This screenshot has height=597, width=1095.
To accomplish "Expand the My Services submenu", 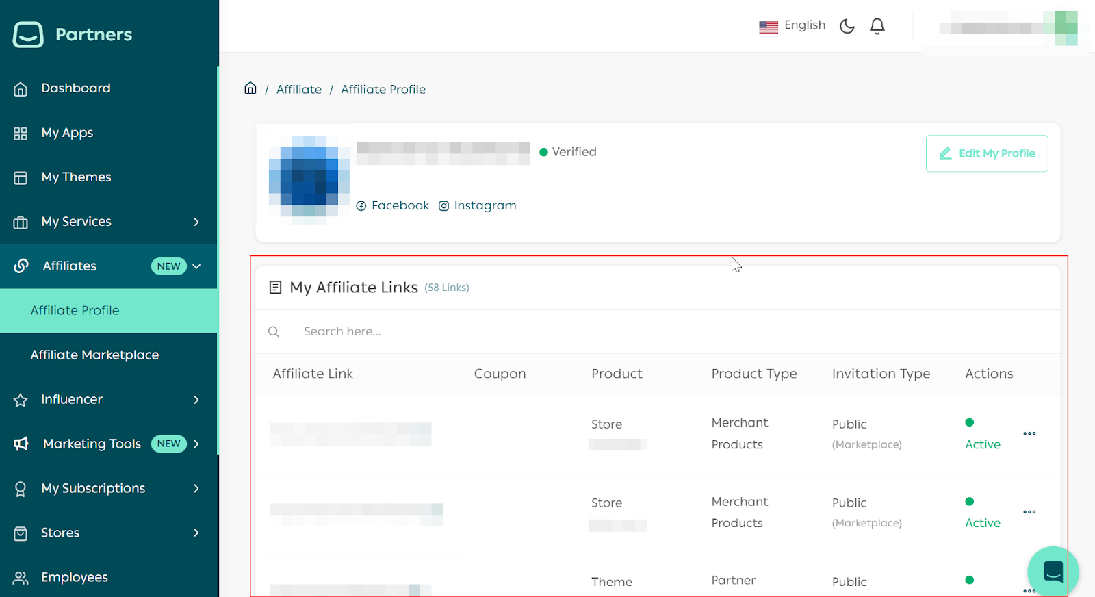I will tap(196, 222).
